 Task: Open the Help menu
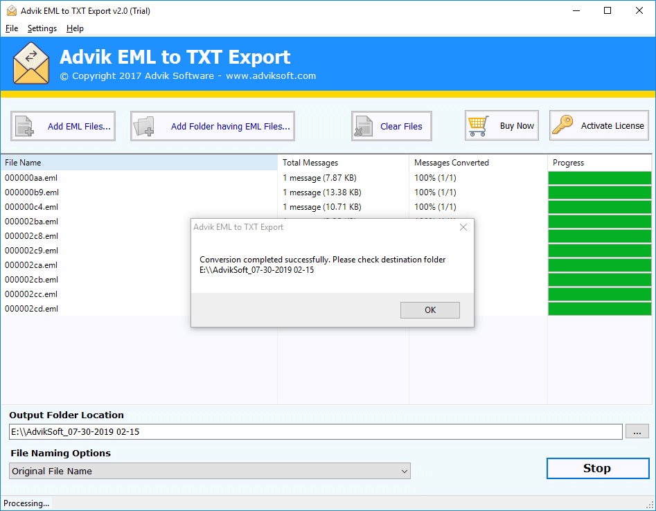click(75, 28)
